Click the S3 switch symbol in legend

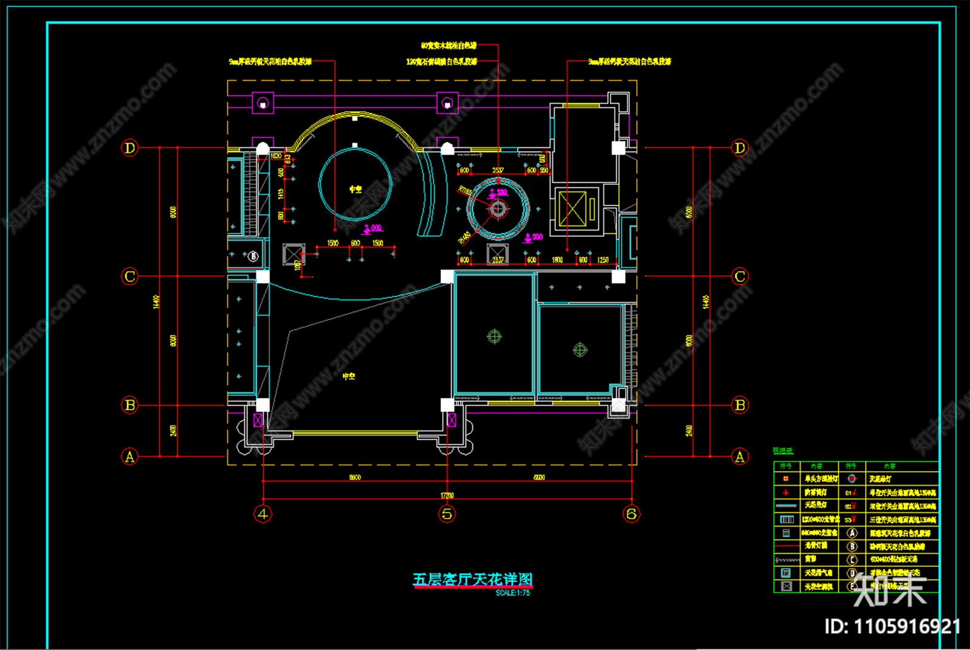tap(851, 519)
